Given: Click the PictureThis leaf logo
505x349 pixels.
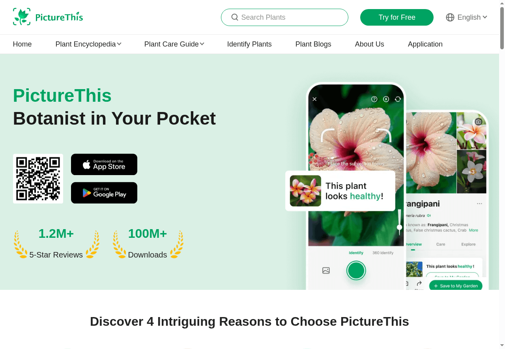Looking at the screenshot, I should [x=22, y=17].
